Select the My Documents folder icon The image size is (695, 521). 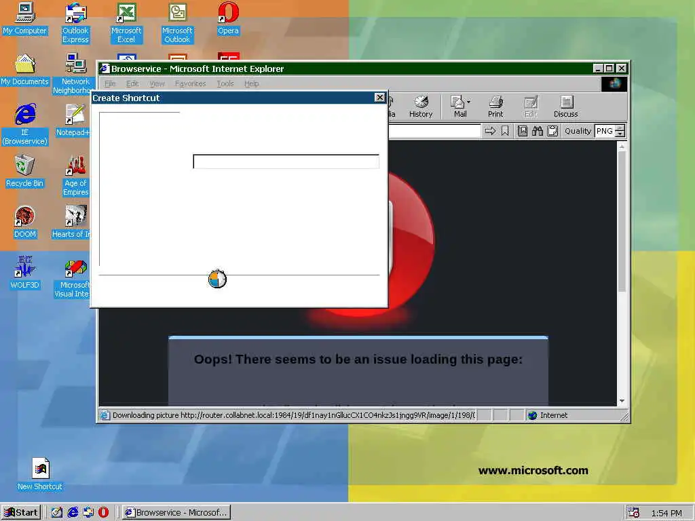tap(25, 70)
